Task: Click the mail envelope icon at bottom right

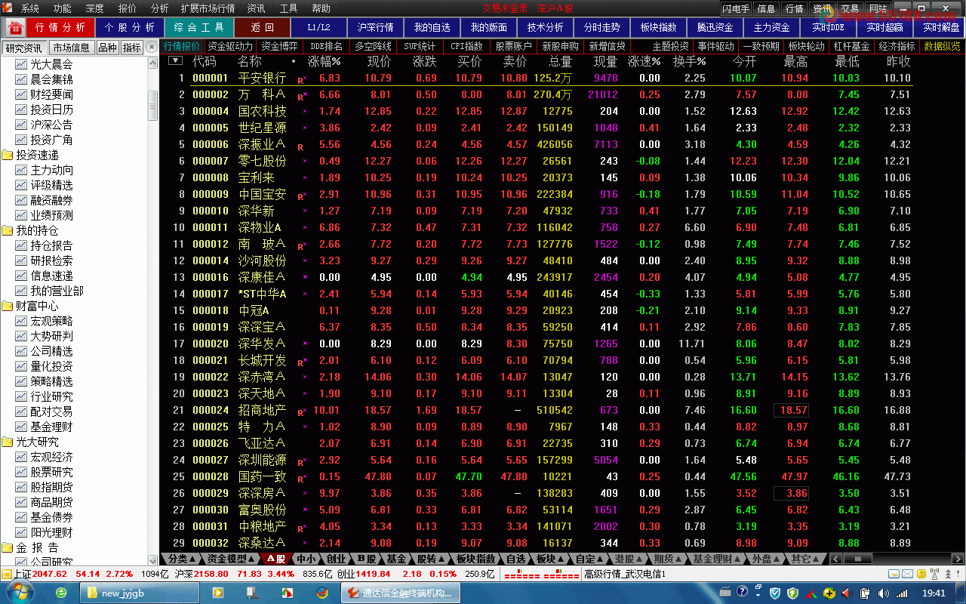Action: point(907,575)
